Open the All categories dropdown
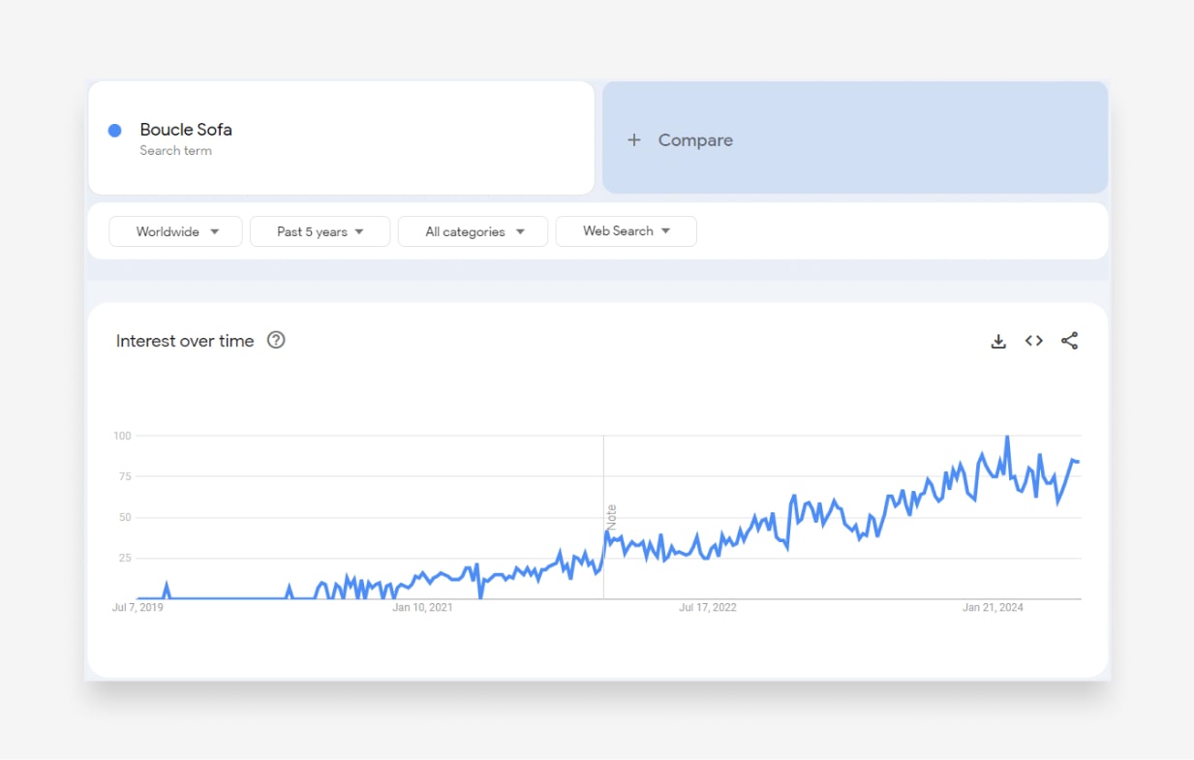The image size is (1194, 760). 473,231
